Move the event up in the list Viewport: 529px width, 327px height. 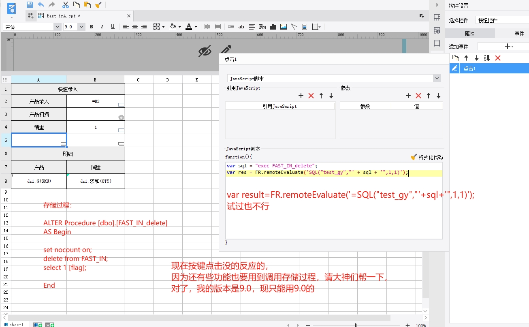466,58
